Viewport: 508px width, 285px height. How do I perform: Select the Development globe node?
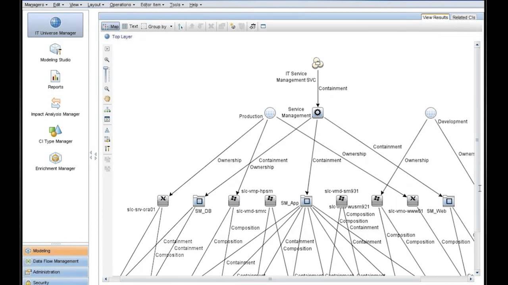pyautogui.click(x=431, y=113)
